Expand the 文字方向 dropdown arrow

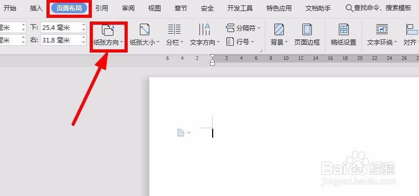pos(218,42)
